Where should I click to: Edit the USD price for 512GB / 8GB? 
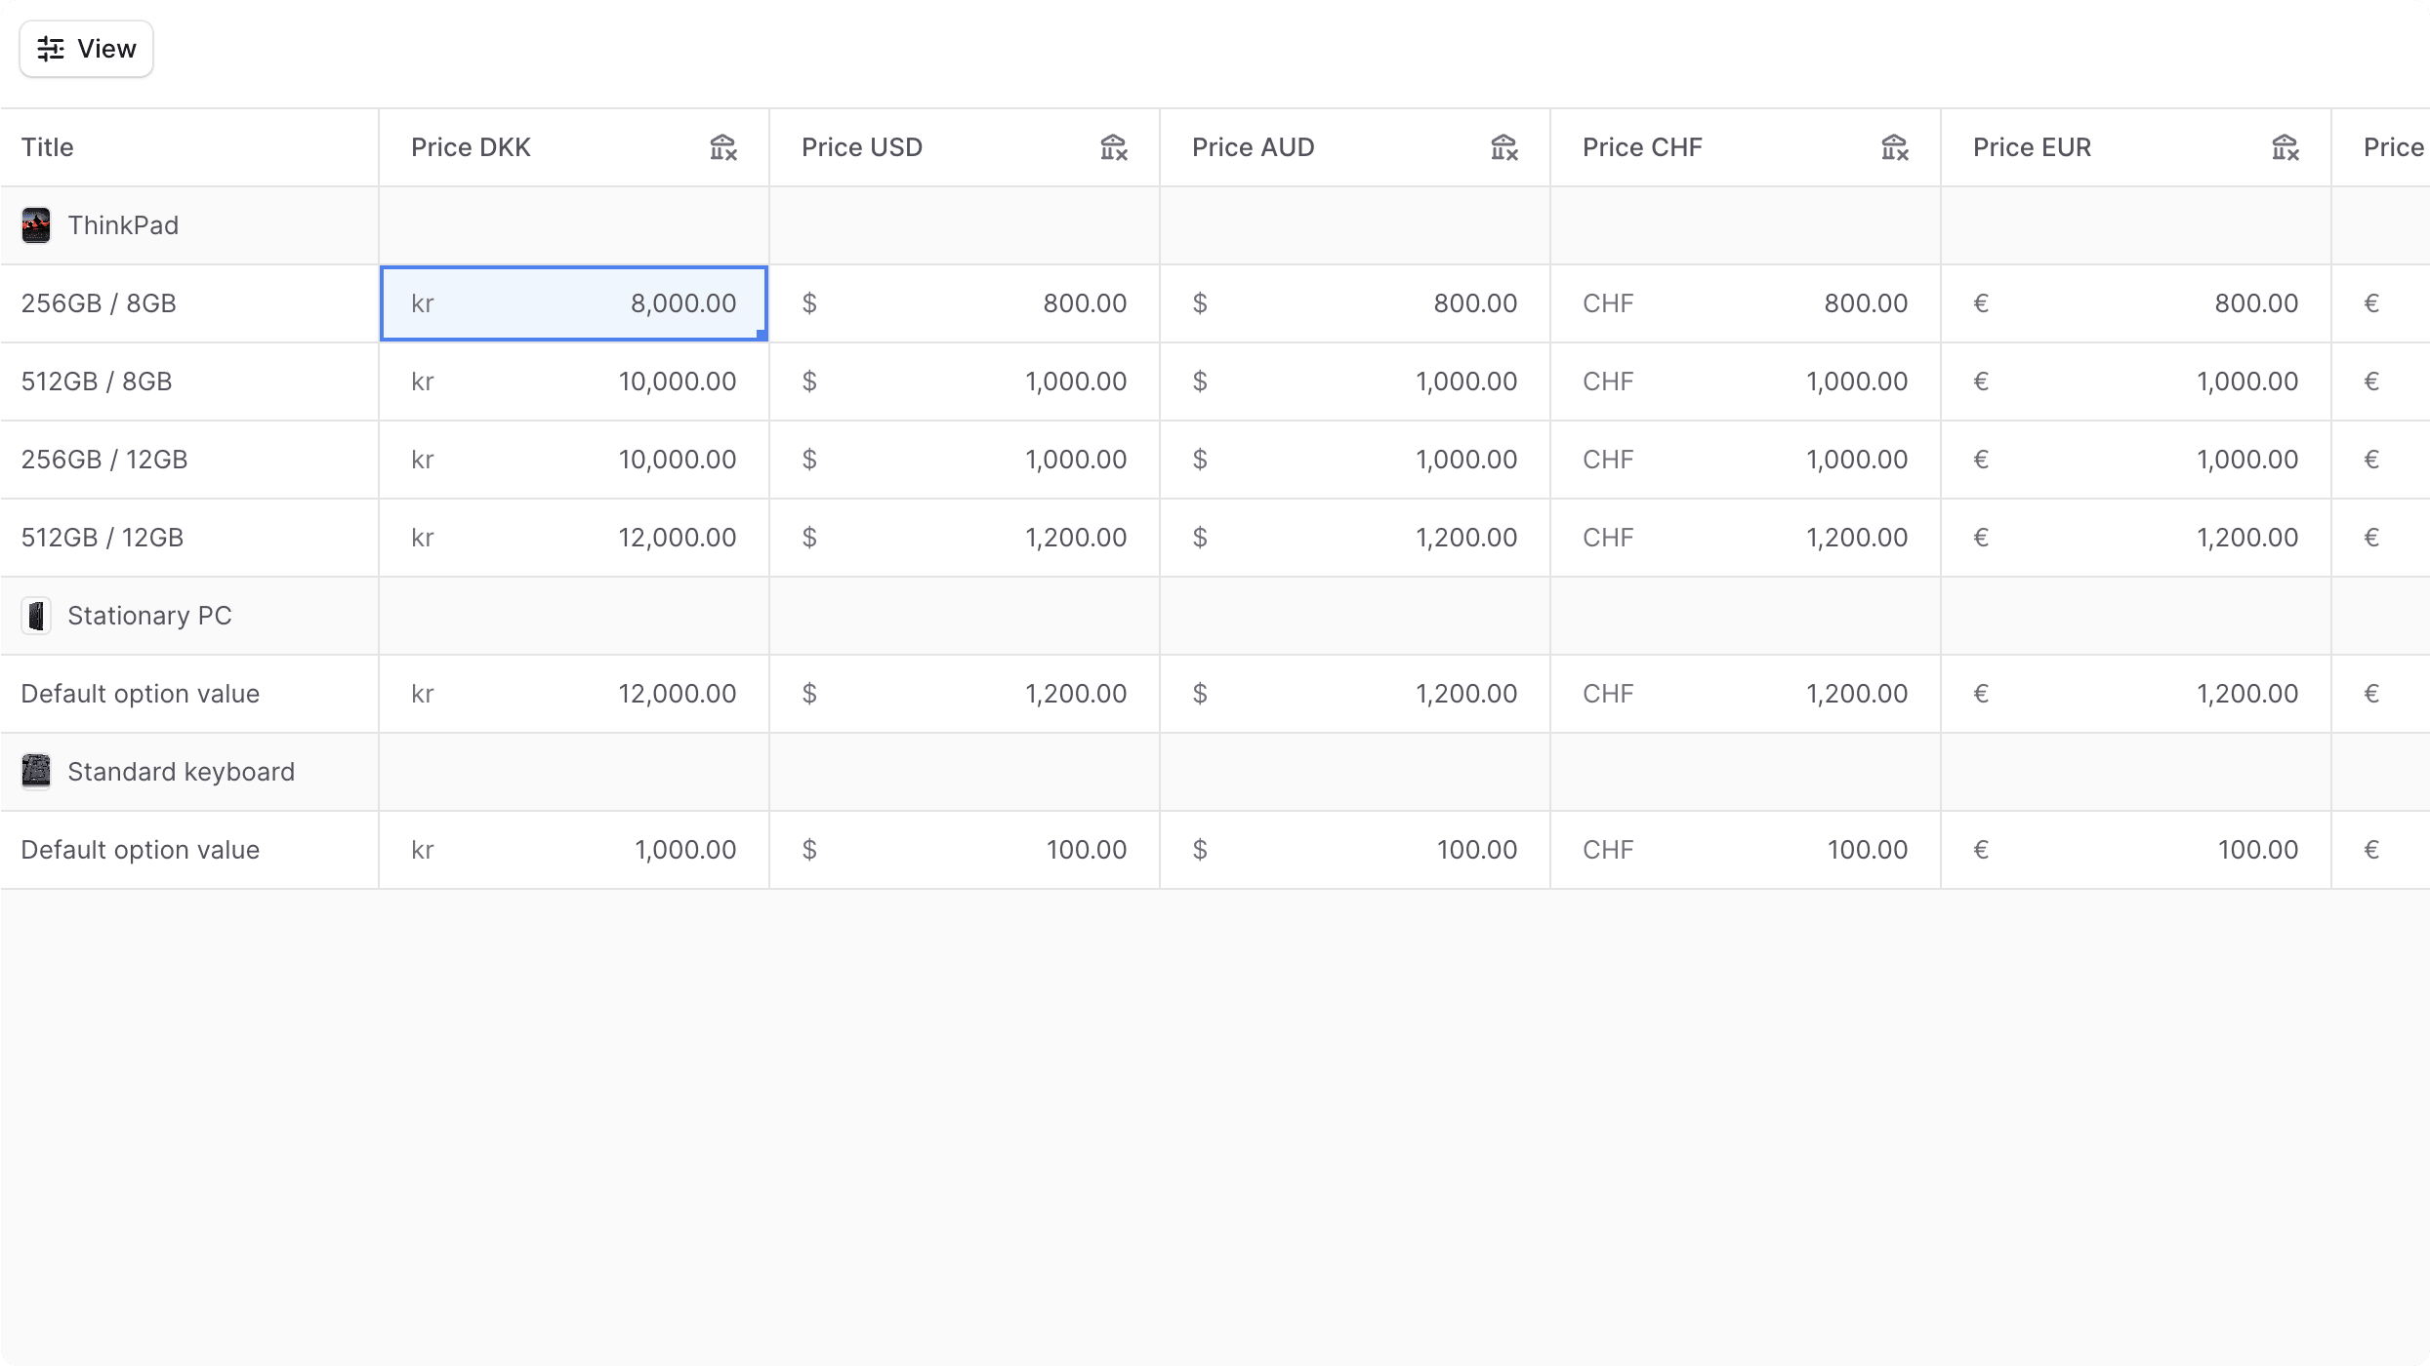pos(964,381)
